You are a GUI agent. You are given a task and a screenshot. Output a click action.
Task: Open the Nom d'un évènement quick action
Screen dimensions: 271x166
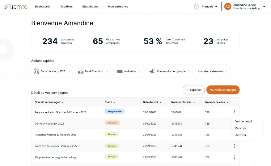pos(212,71)
